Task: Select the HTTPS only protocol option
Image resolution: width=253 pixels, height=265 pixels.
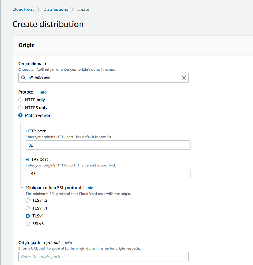Action: point(21,108)
